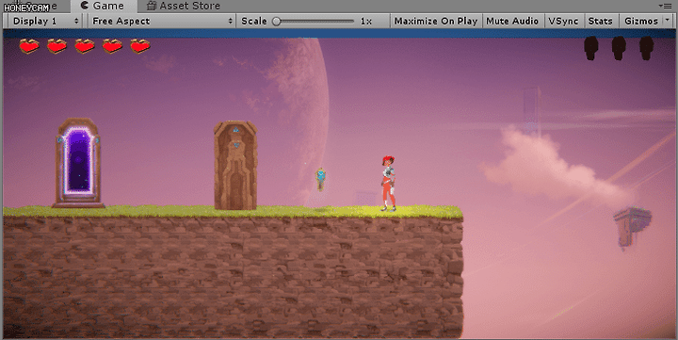
Task: Open the Free Aspect ratio dropdown
Action: pos(162,22)
